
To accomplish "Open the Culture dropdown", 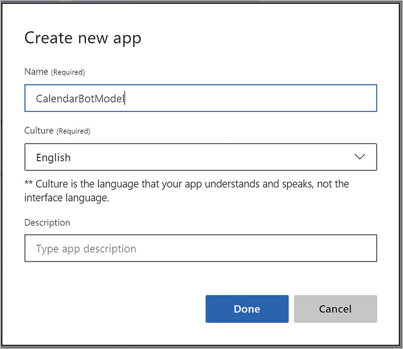I will [x=200, y=157].
